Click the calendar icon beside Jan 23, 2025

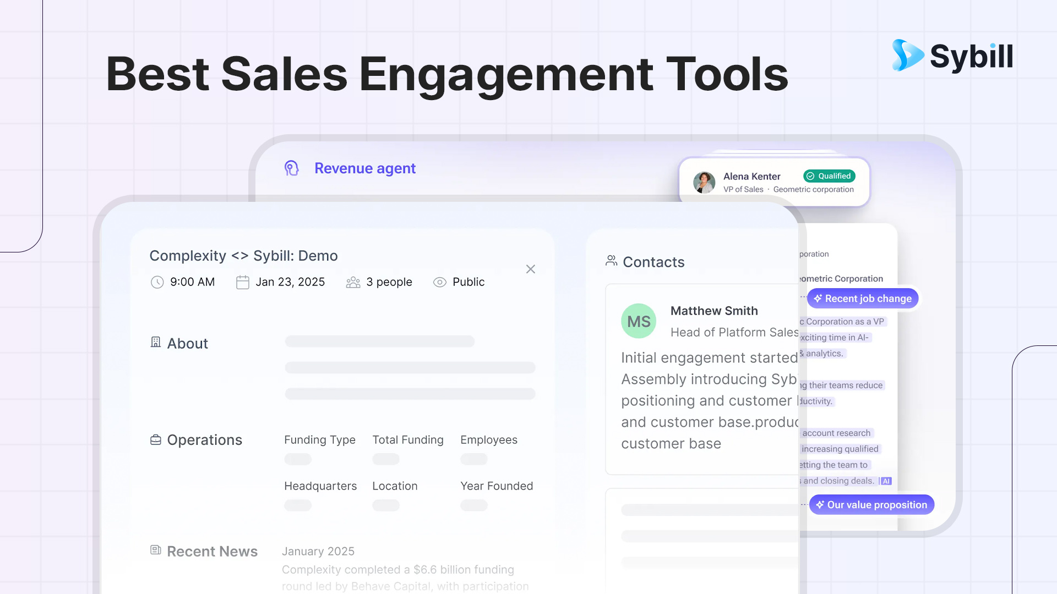tap(243, 282)
